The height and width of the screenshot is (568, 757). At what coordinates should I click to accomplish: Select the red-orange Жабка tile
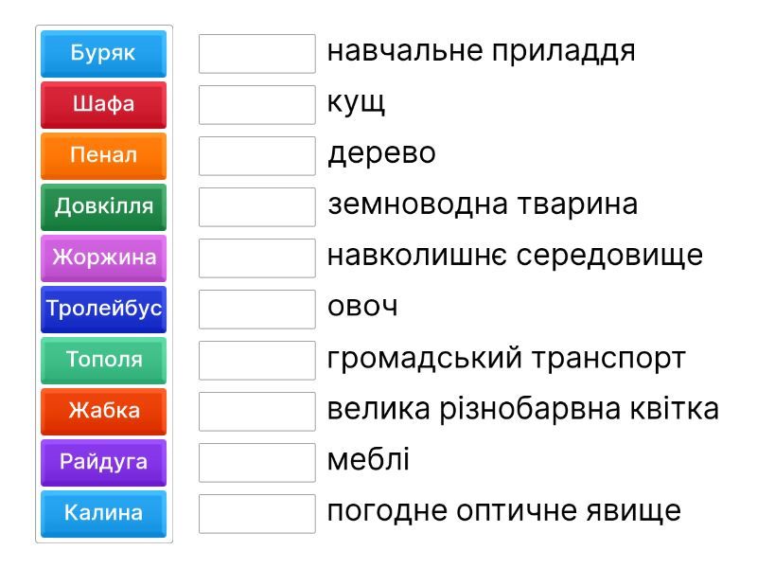click(x=103, y=411)
